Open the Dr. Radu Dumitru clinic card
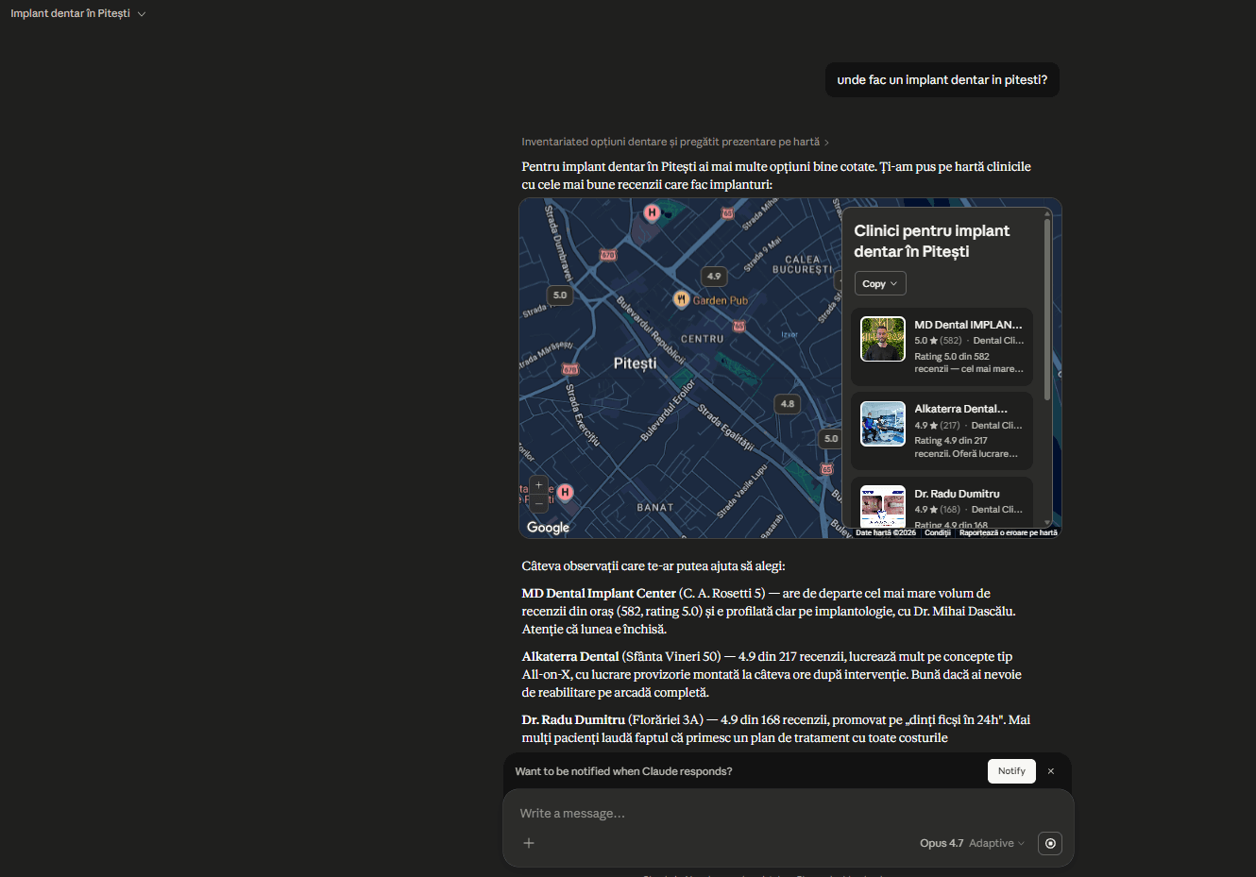Screen dimensions: 1256x877 point(942,503)
